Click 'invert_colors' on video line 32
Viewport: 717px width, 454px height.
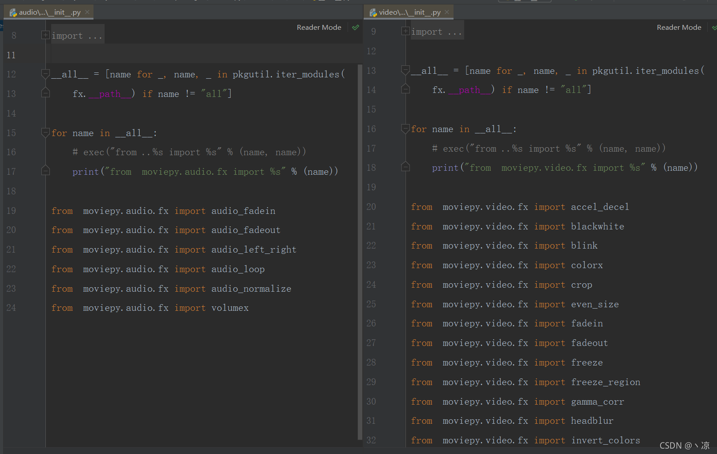pos(606,440)
